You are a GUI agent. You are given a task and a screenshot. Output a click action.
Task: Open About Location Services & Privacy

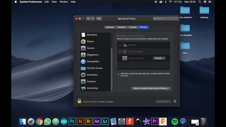pyautogui.click(x=151, y=88)
